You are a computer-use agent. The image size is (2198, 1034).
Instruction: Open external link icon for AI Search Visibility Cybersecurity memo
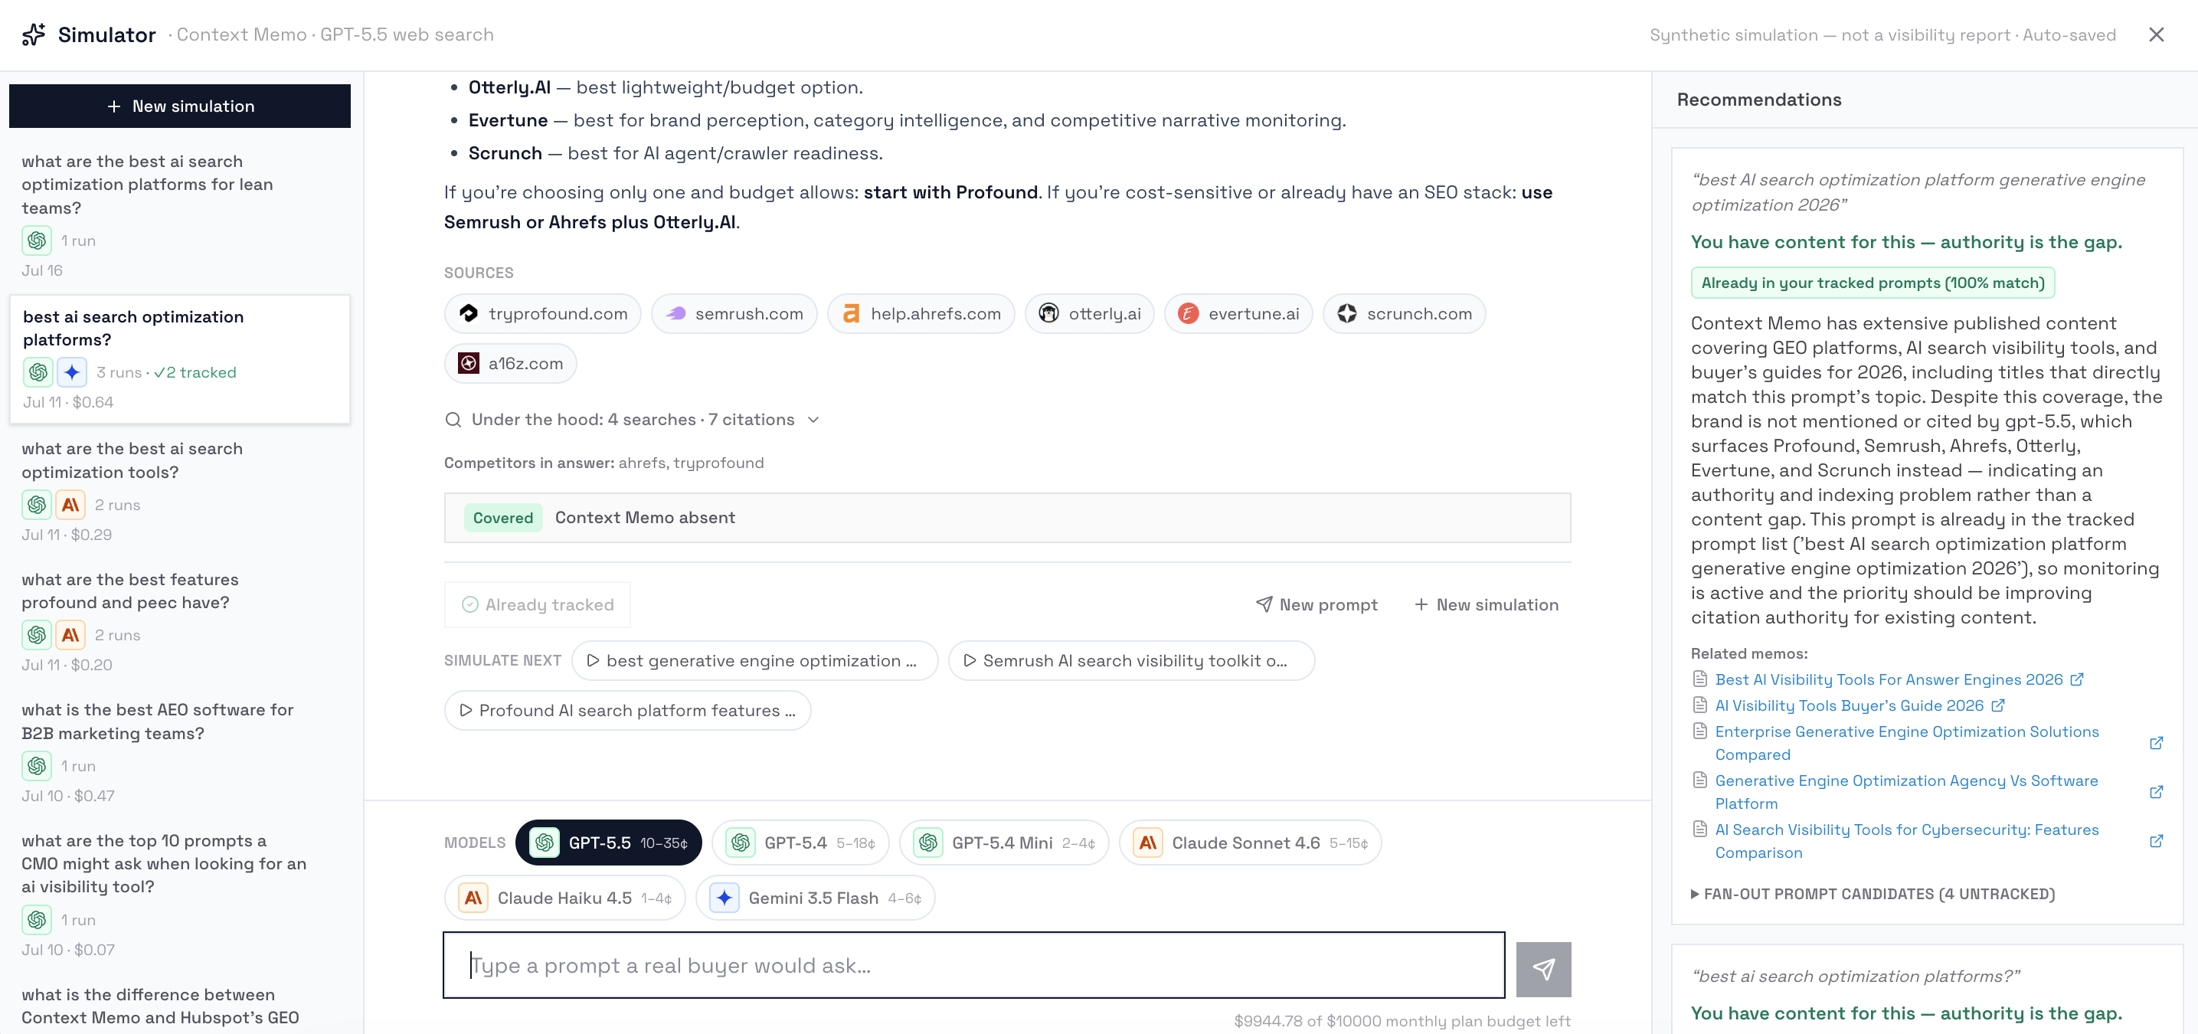(x=2155, y=841)
